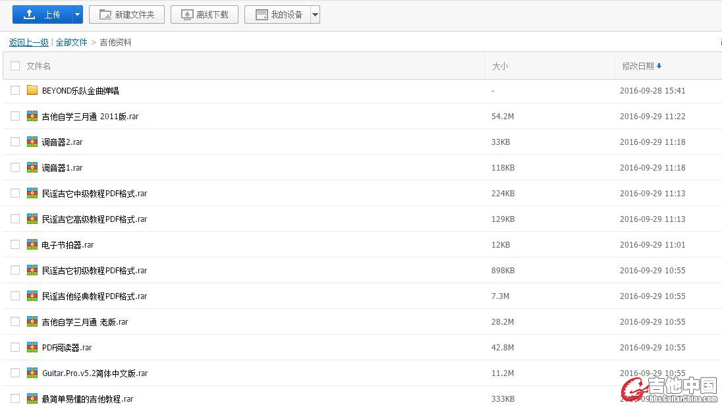
Task: Go back via 返回上一级 link
Action: pos(29,42)
